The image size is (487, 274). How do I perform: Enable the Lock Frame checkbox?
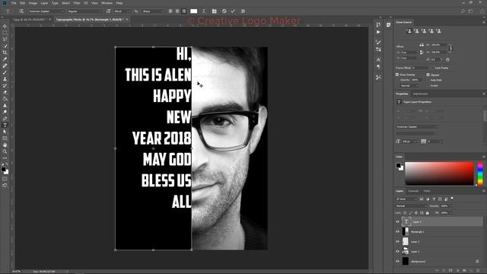pos(432,68)
